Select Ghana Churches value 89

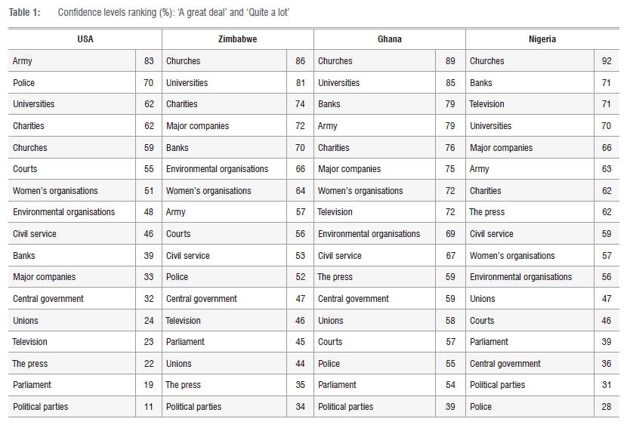click(451, 60)
